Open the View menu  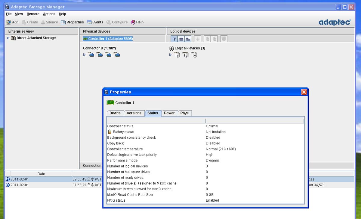coord(19,14)
